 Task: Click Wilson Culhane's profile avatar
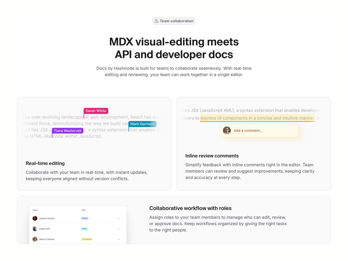click(x=35, y=239)
